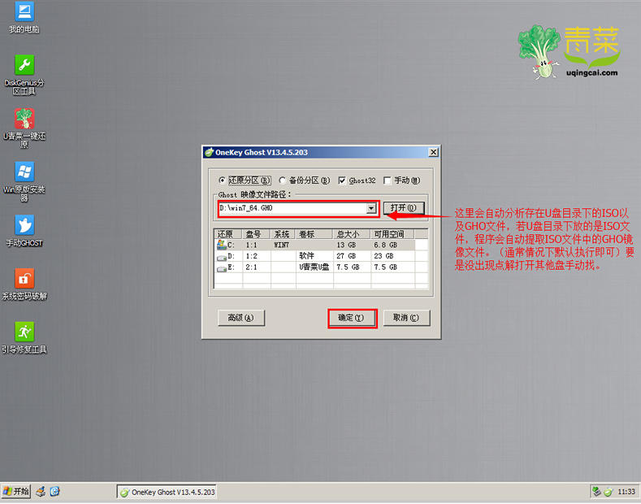Open the 开始 start menu button
Image resolution: width=641 pixels, height=504 pixels.
pyautogui.click(x=16, y=491)
